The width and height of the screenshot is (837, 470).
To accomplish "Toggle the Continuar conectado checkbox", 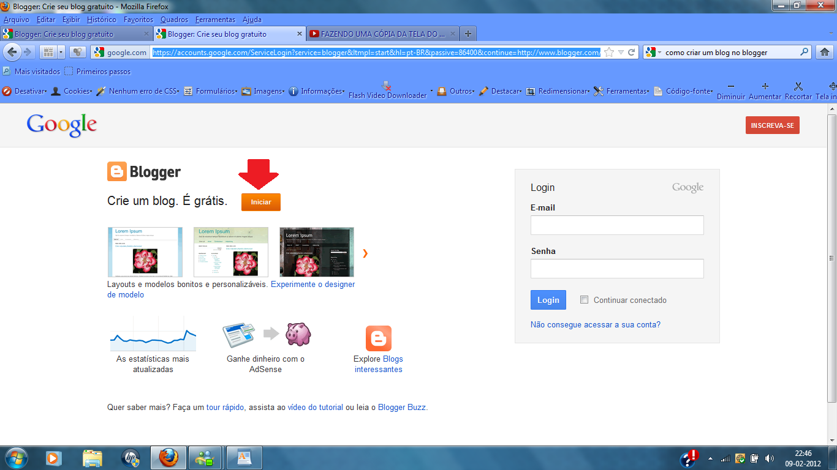I will tap(584, 300).
